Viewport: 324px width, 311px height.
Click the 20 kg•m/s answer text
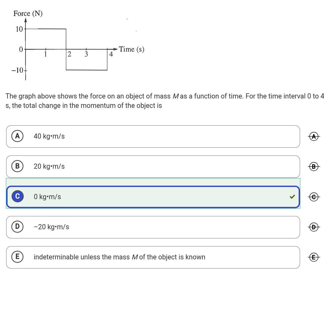click(49, 167)
